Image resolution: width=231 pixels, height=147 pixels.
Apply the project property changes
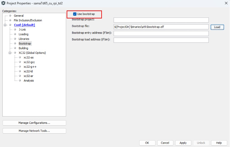pos(183,143)
